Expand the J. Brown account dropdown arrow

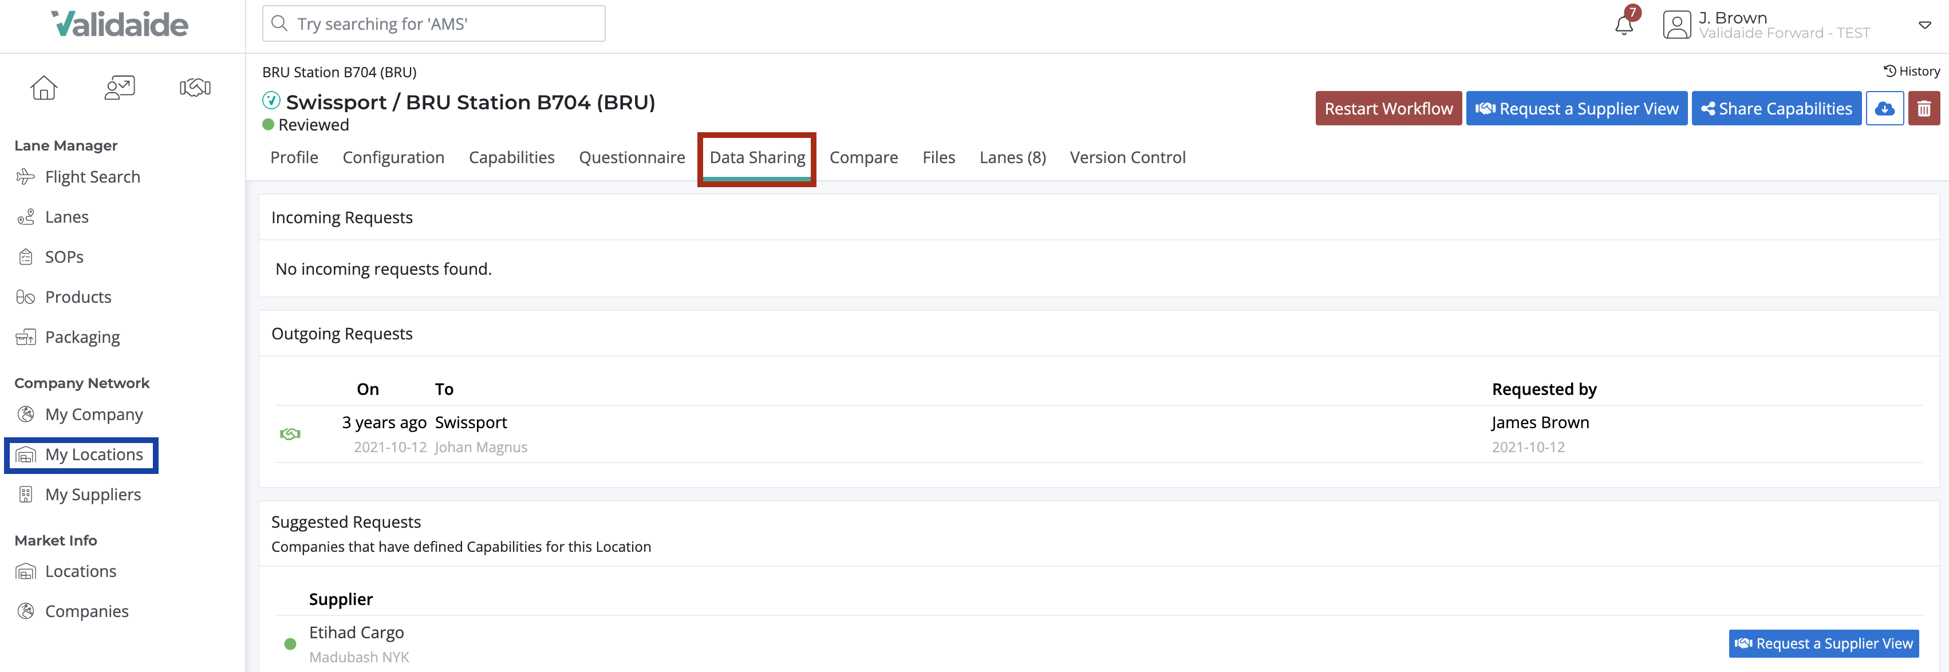[x=1925, y=25]
